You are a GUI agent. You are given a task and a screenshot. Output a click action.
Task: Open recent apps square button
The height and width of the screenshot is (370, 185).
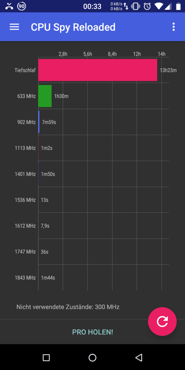(46, 358)
